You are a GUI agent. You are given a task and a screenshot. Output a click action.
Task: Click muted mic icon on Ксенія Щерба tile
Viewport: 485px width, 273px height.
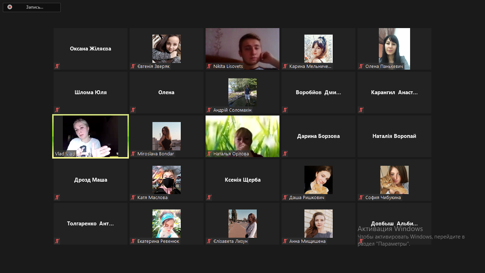coord(209,197)
